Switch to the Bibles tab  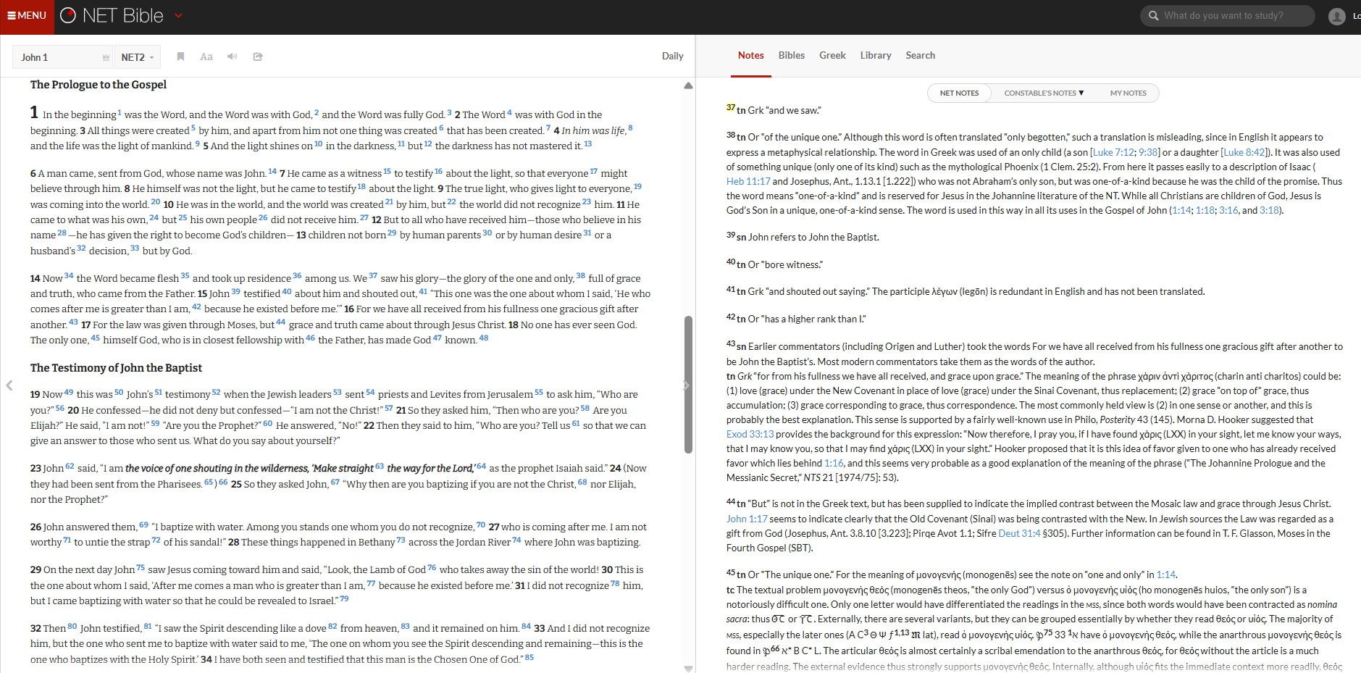(x=791, y=56)
